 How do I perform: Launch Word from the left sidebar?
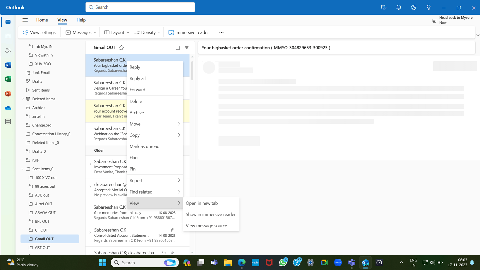coord(8,65)
